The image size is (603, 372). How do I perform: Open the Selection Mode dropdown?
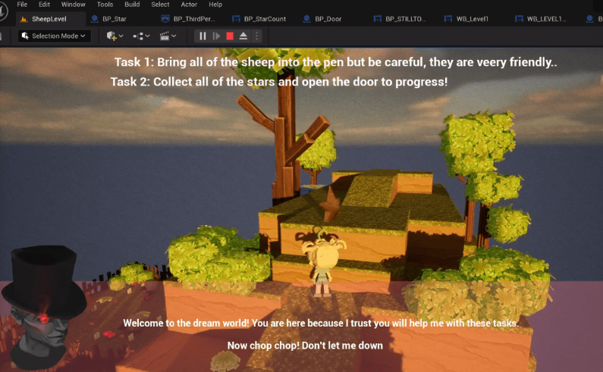coord(55,36)
